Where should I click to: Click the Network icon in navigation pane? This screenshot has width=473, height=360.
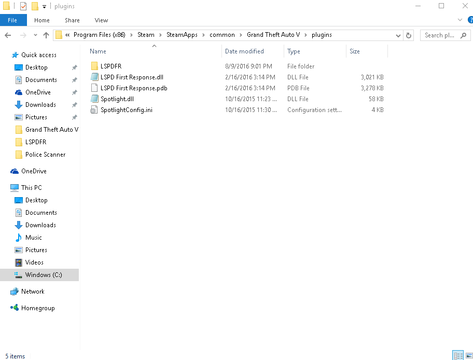pos(15,292)
